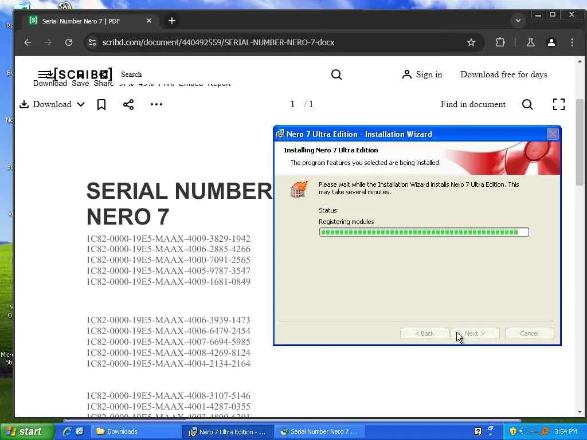Viewport: 587px width, 440px height.
Task: Click the Nero installation progress bar
Action: pyautogui.click(x=424, y=233)
